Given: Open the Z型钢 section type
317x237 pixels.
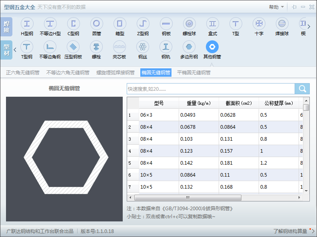Looking at the screenshot, I should (x=143, y=26).
